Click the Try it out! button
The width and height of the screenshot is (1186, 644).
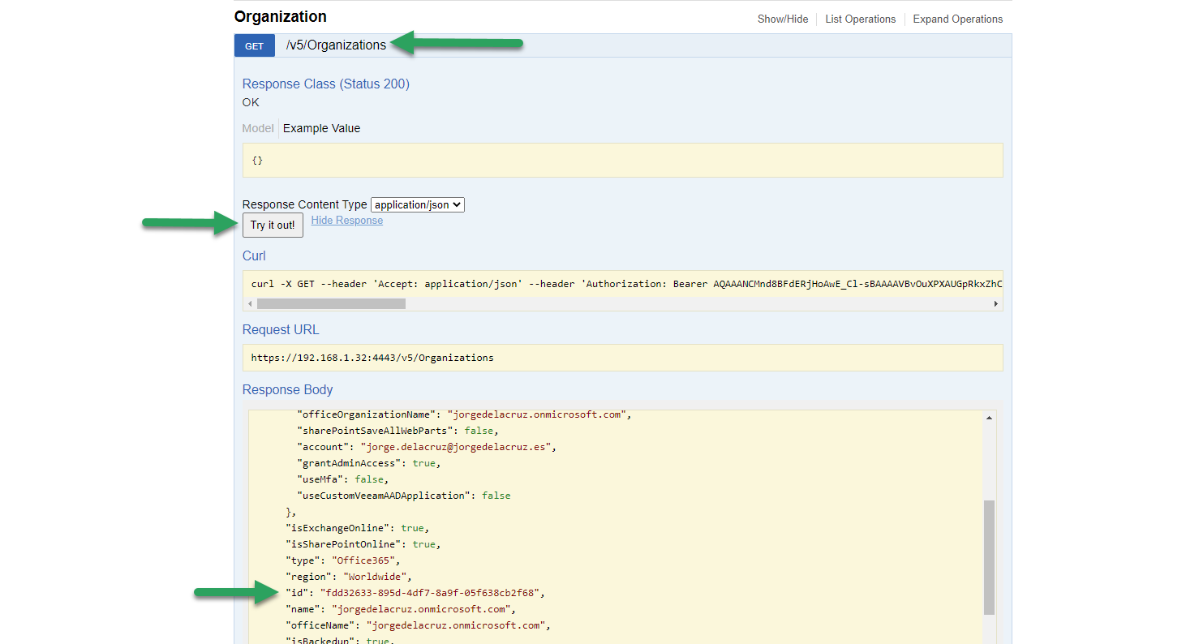[273, 225]
